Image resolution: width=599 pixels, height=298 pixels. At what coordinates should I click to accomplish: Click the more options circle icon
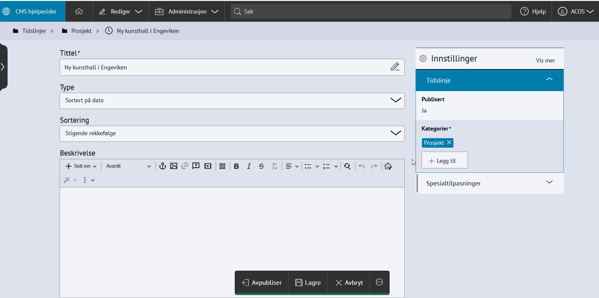pos(379,282)
